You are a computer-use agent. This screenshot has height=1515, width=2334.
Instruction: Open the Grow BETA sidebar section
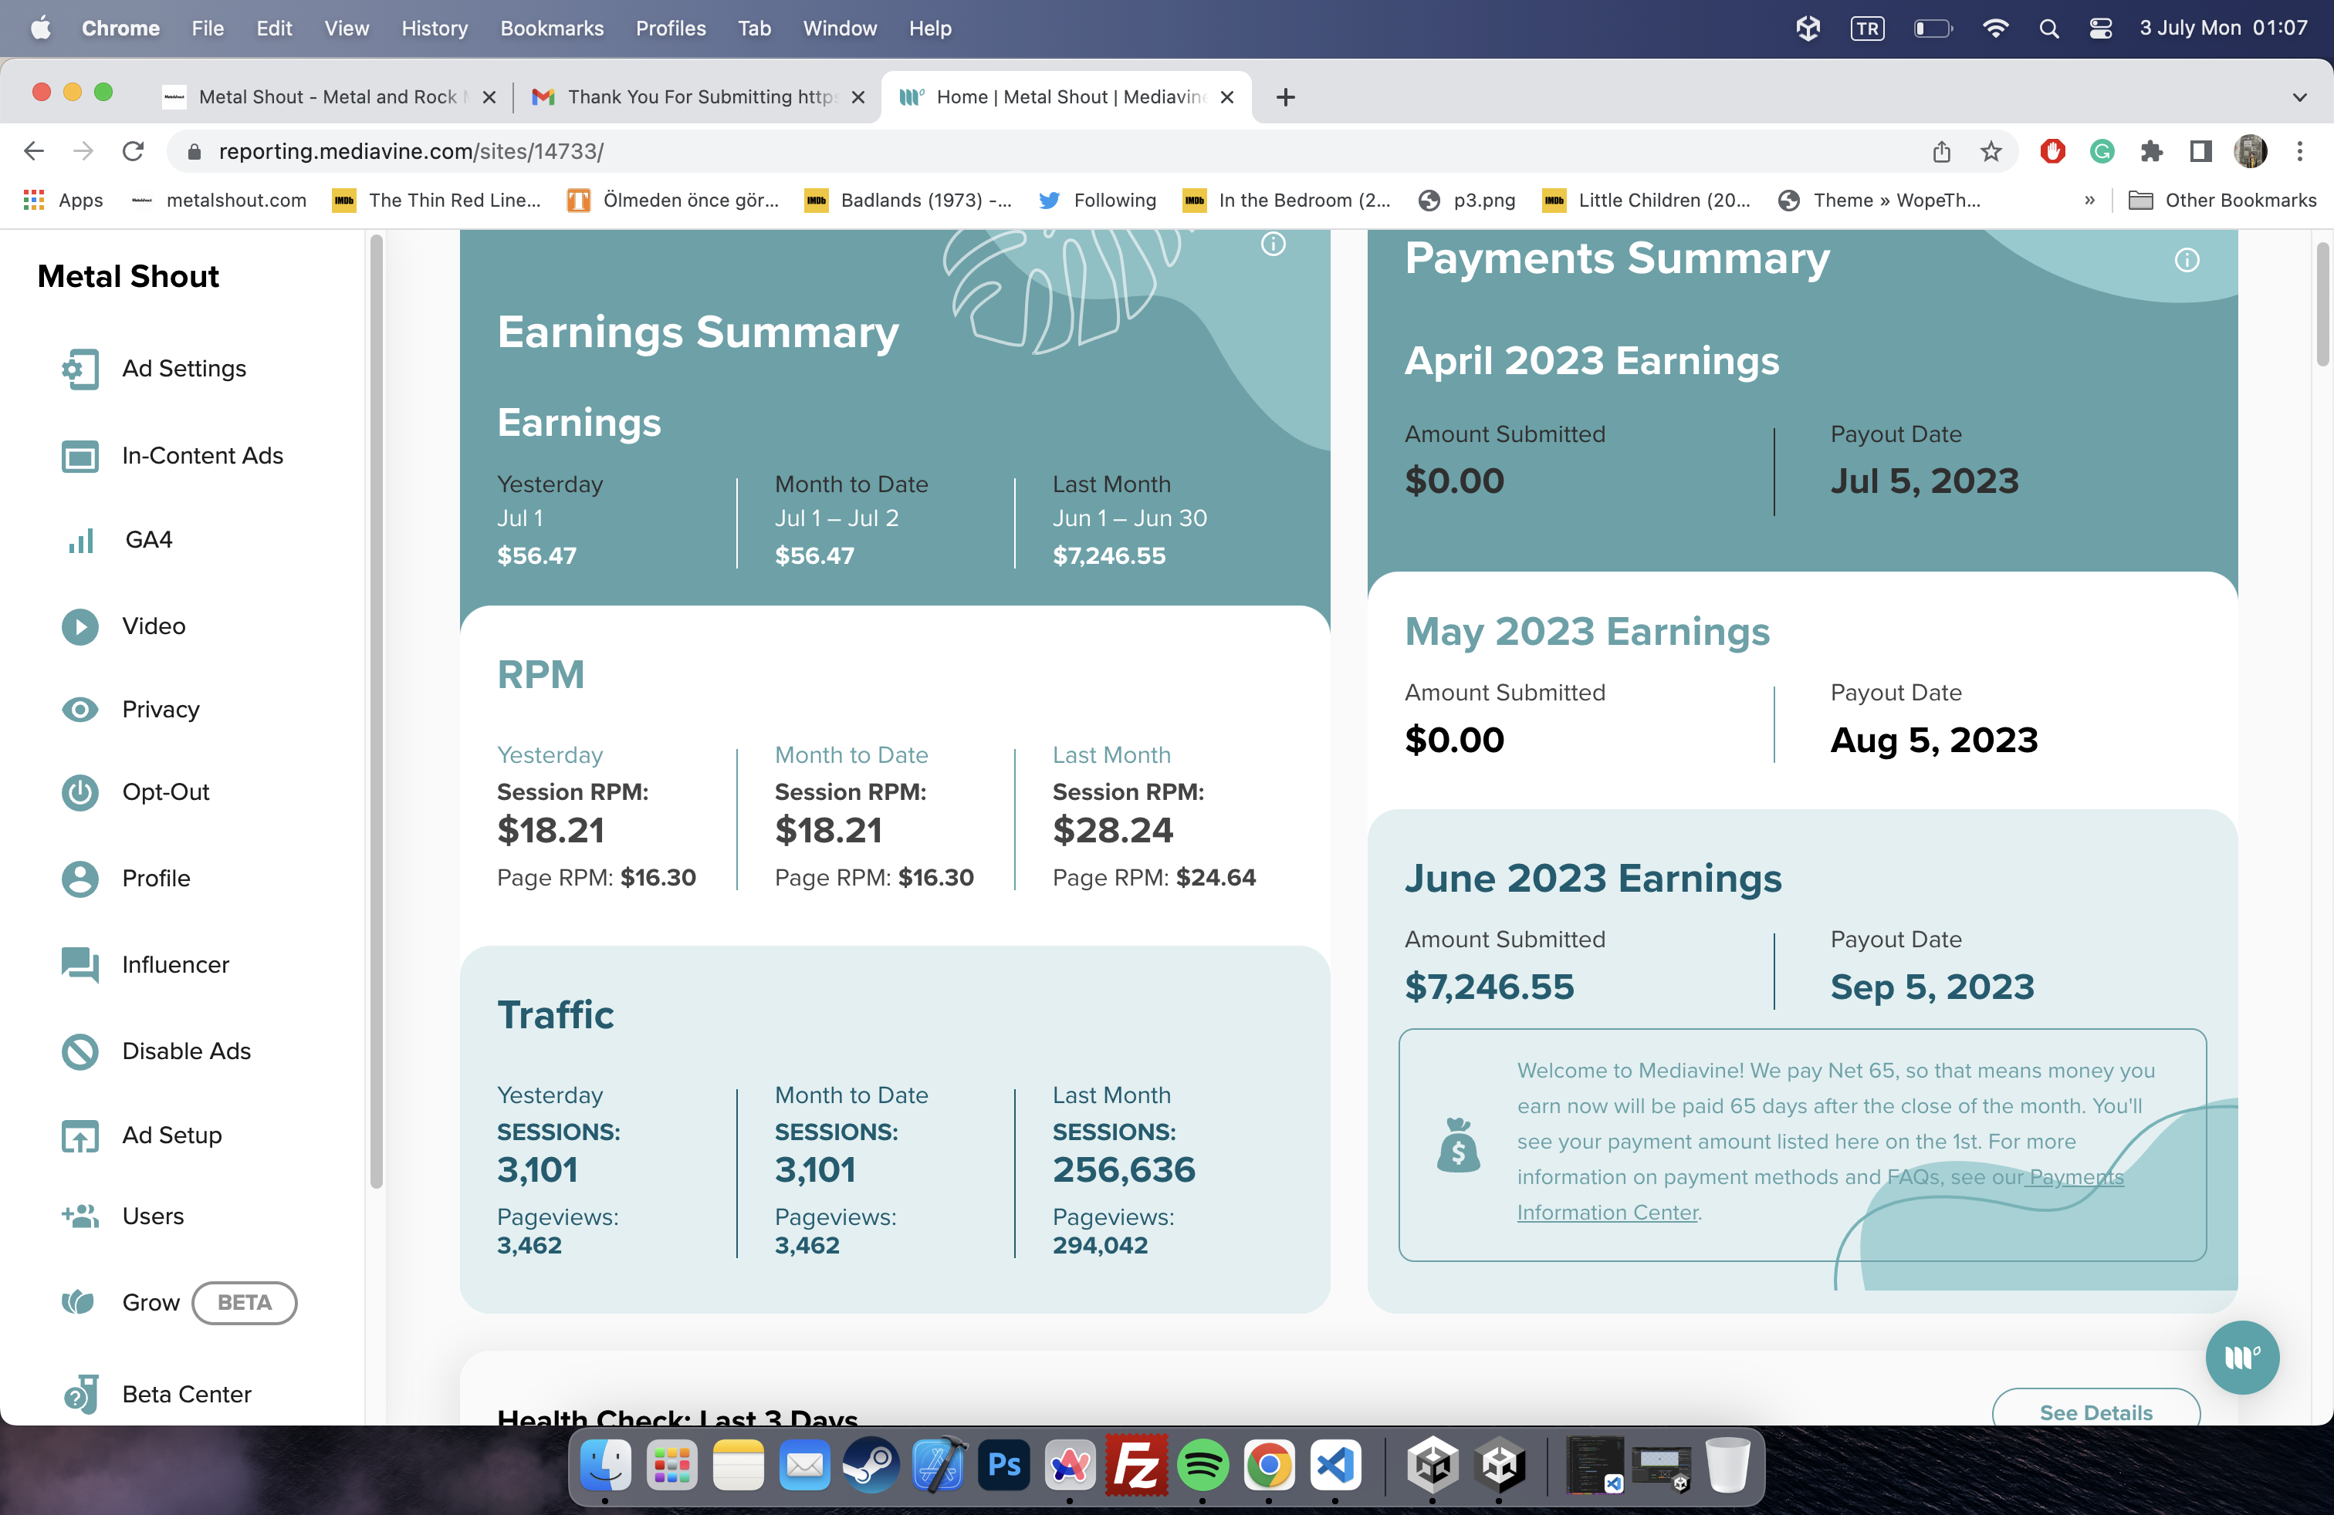(x=178, y=1304)
